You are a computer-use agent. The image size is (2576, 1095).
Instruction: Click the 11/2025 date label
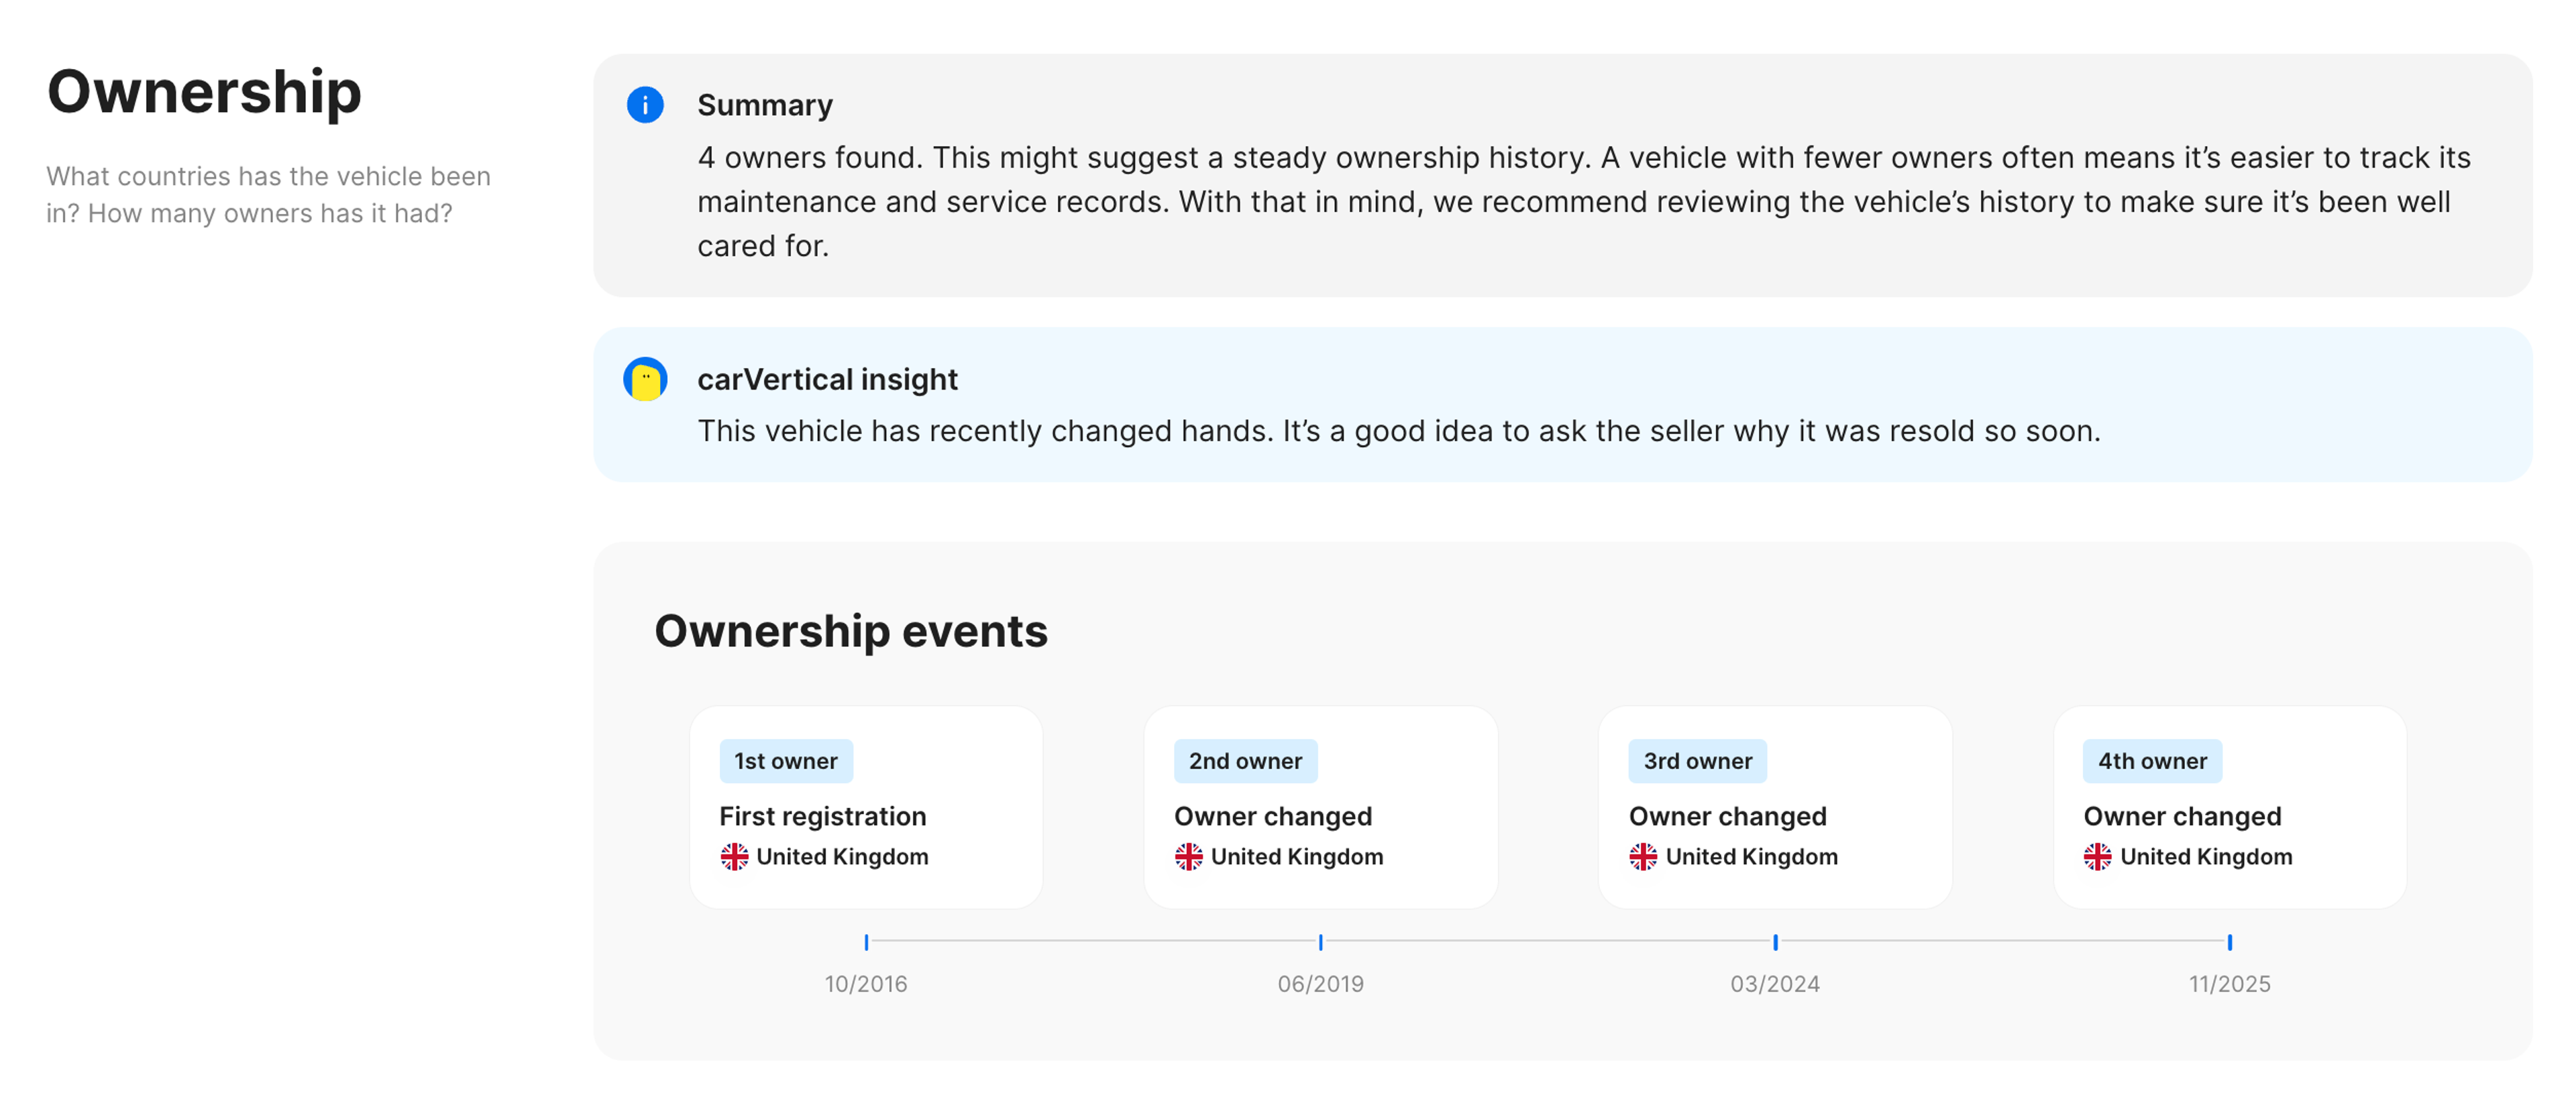coord(2229,984)
